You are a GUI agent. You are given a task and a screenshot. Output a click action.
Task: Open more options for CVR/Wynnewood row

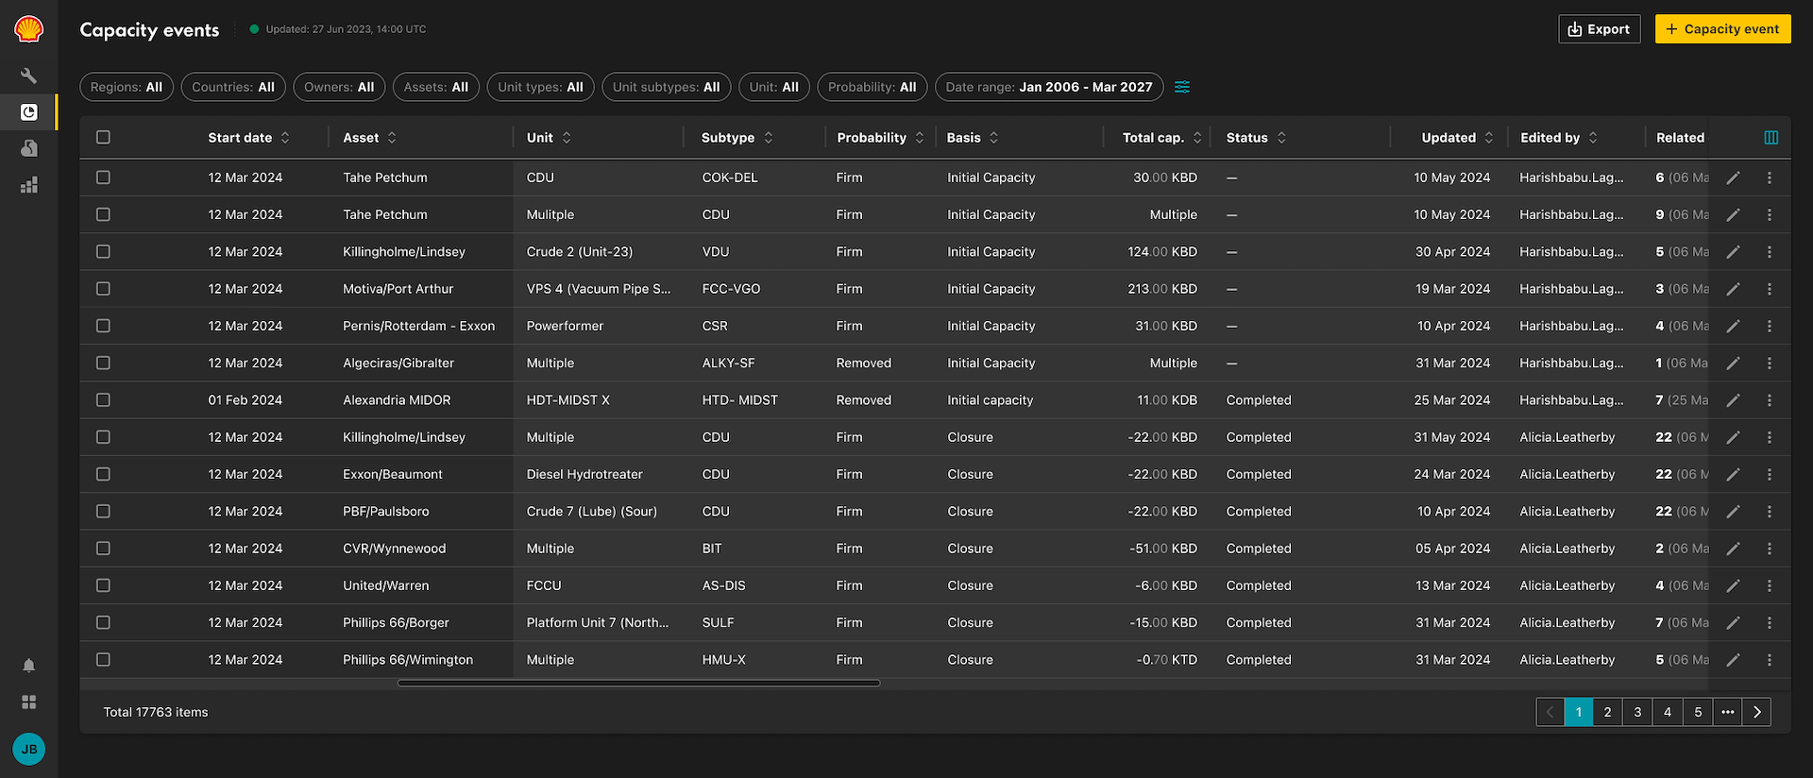pyautogui.click(x=1770, y=549)
